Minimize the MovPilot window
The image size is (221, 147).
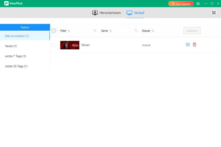click(x=206, y=4)
